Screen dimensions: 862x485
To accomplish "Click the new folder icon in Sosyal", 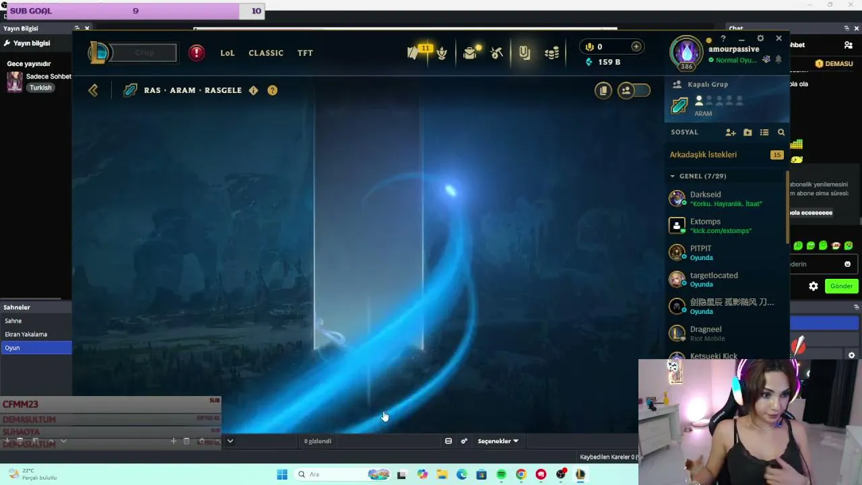I will click(x=748, y=133).
